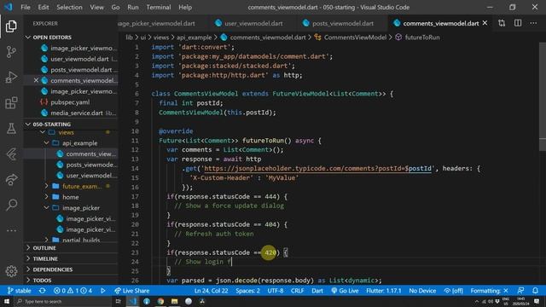Image resolution: width=546 pixels, height=307 pixels.
Task: Start a Live Share session from status bar
Action: pyautogui.click(x=131, y=291)
